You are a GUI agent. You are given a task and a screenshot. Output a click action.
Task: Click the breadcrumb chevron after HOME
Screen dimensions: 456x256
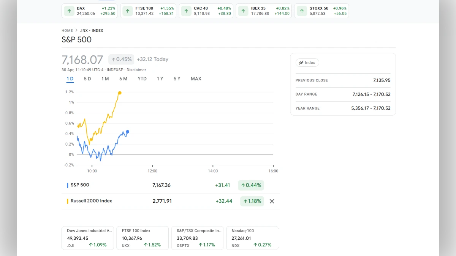click(x=76, y=31)
